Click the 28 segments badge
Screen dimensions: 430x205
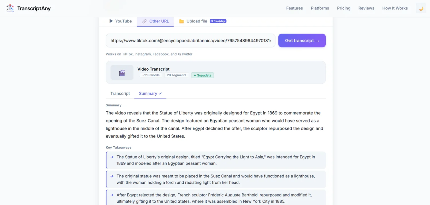(177, 75)
